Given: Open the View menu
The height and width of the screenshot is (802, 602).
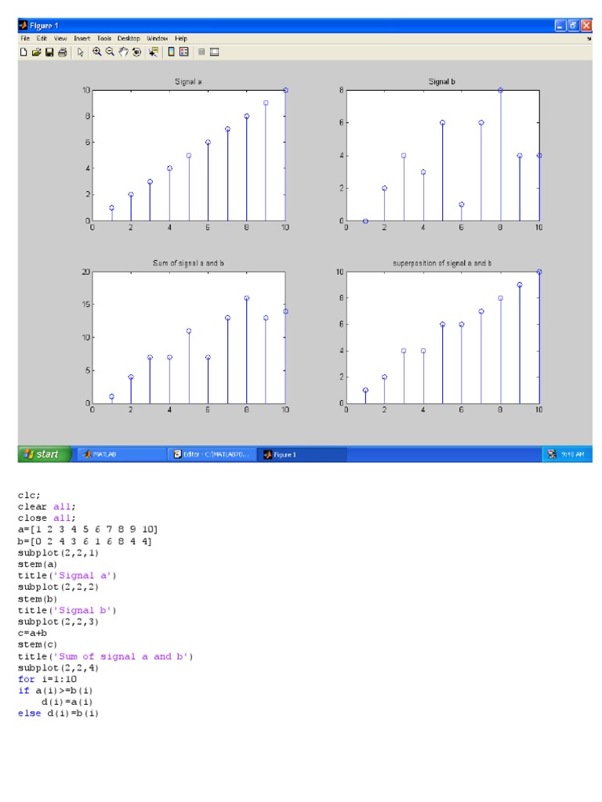Looking at the screenshot, I should pos(60,38).
